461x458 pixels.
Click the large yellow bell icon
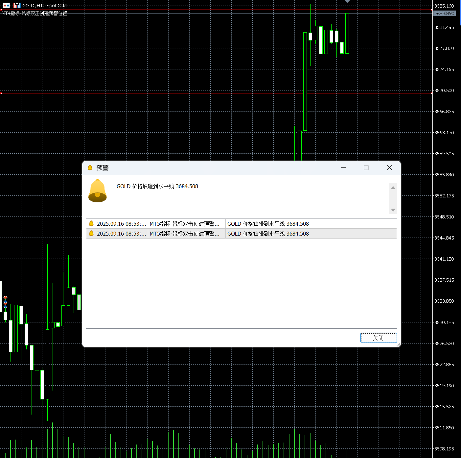98,191
